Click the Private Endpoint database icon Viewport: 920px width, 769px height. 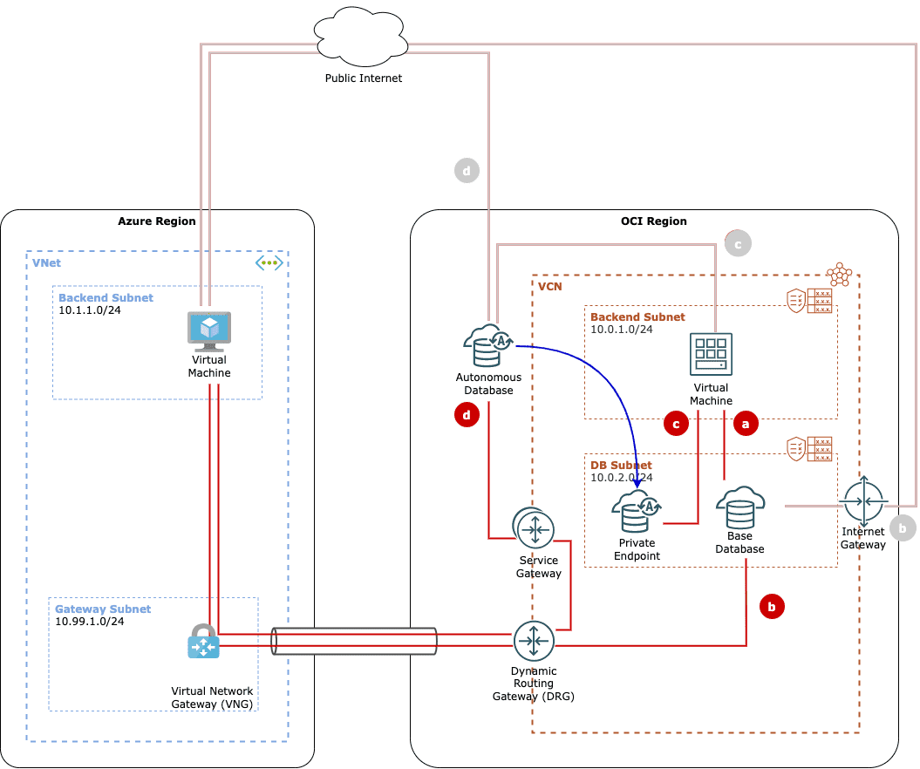click(x=637, y=510)
